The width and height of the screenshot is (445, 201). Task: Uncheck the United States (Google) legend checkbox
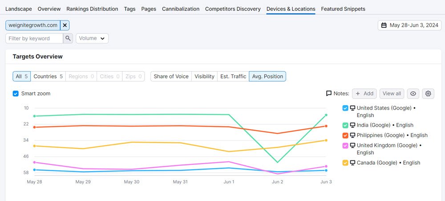pos(345,108)
